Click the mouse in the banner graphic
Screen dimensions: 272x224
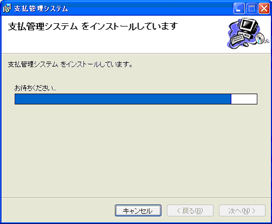(246, 44)
